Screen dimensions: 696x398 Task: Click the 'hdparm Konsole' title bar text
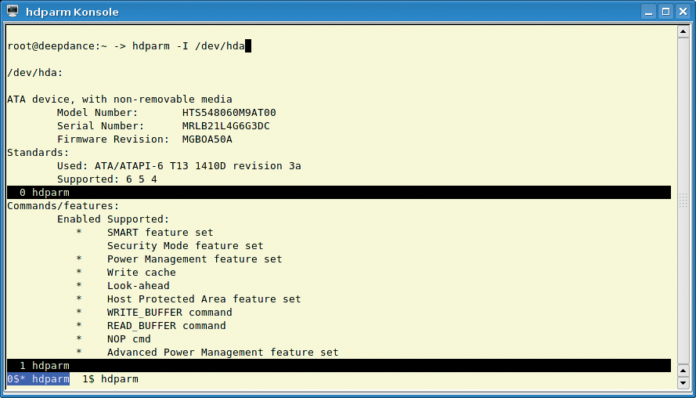[72, 12]
